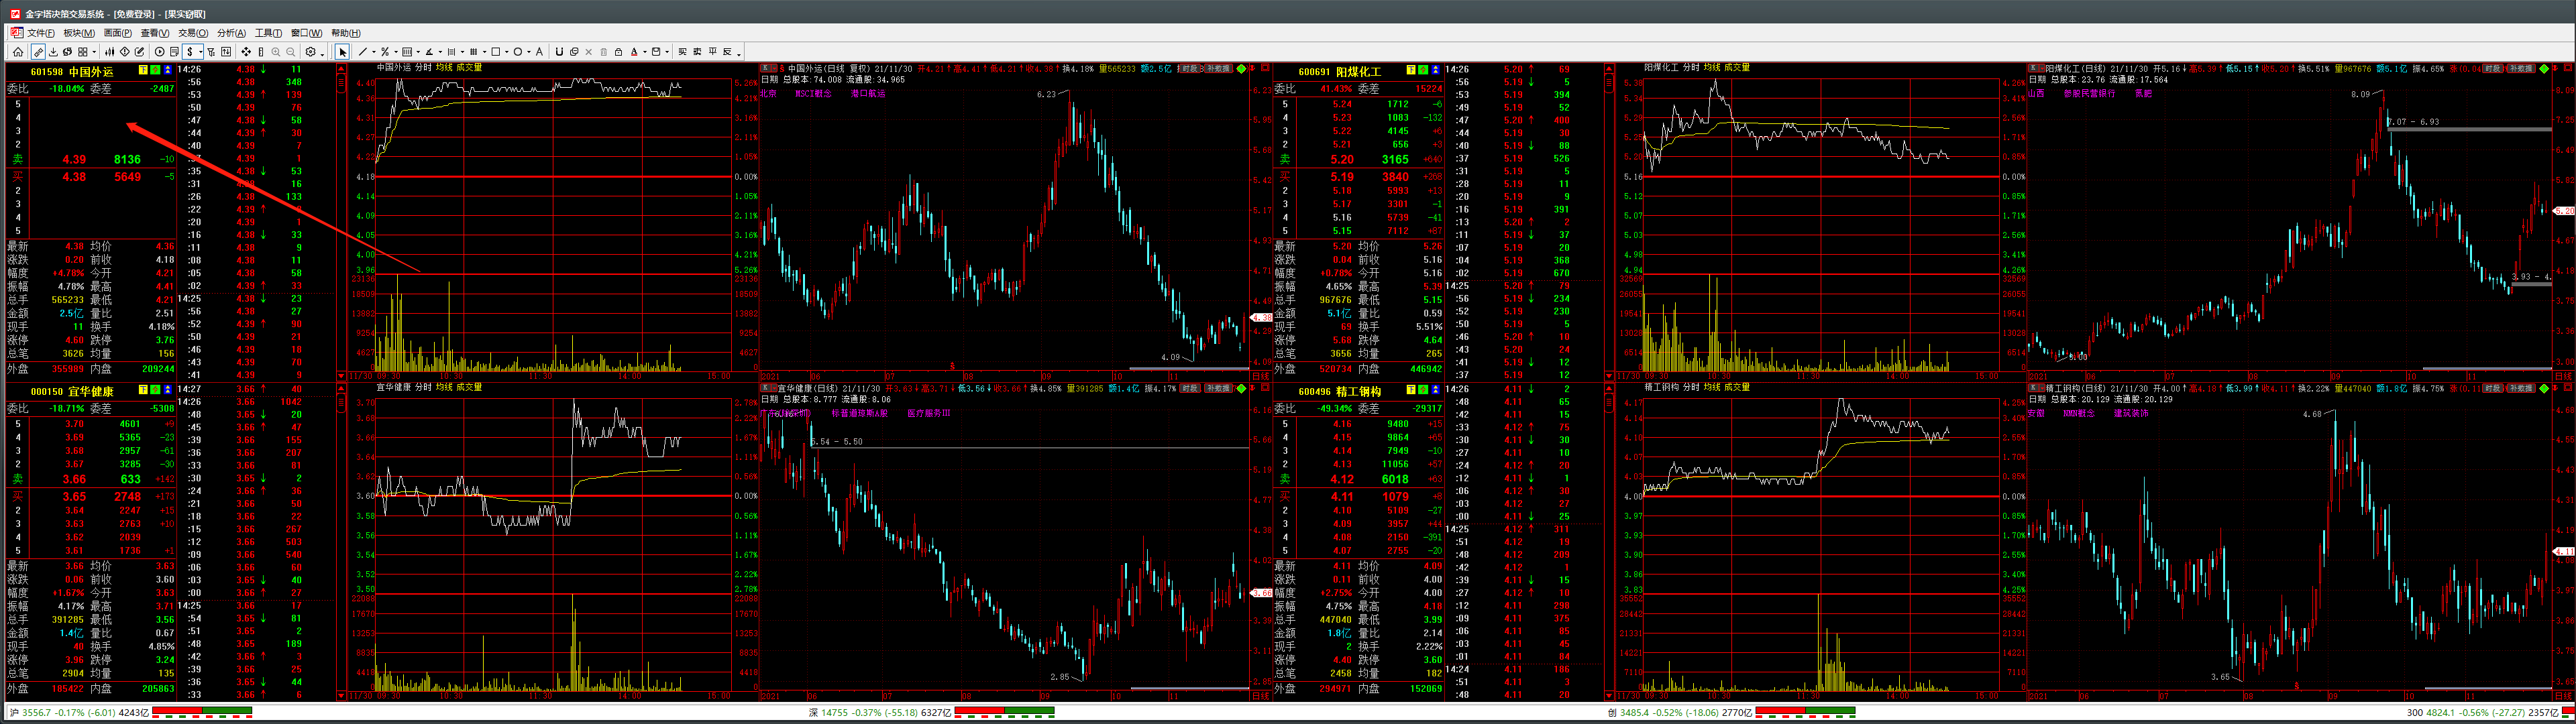Toggle the arrow pointer selection mode
Image resolution: width=2576 pixels, height=724 pixels.
tap(343, 52)
